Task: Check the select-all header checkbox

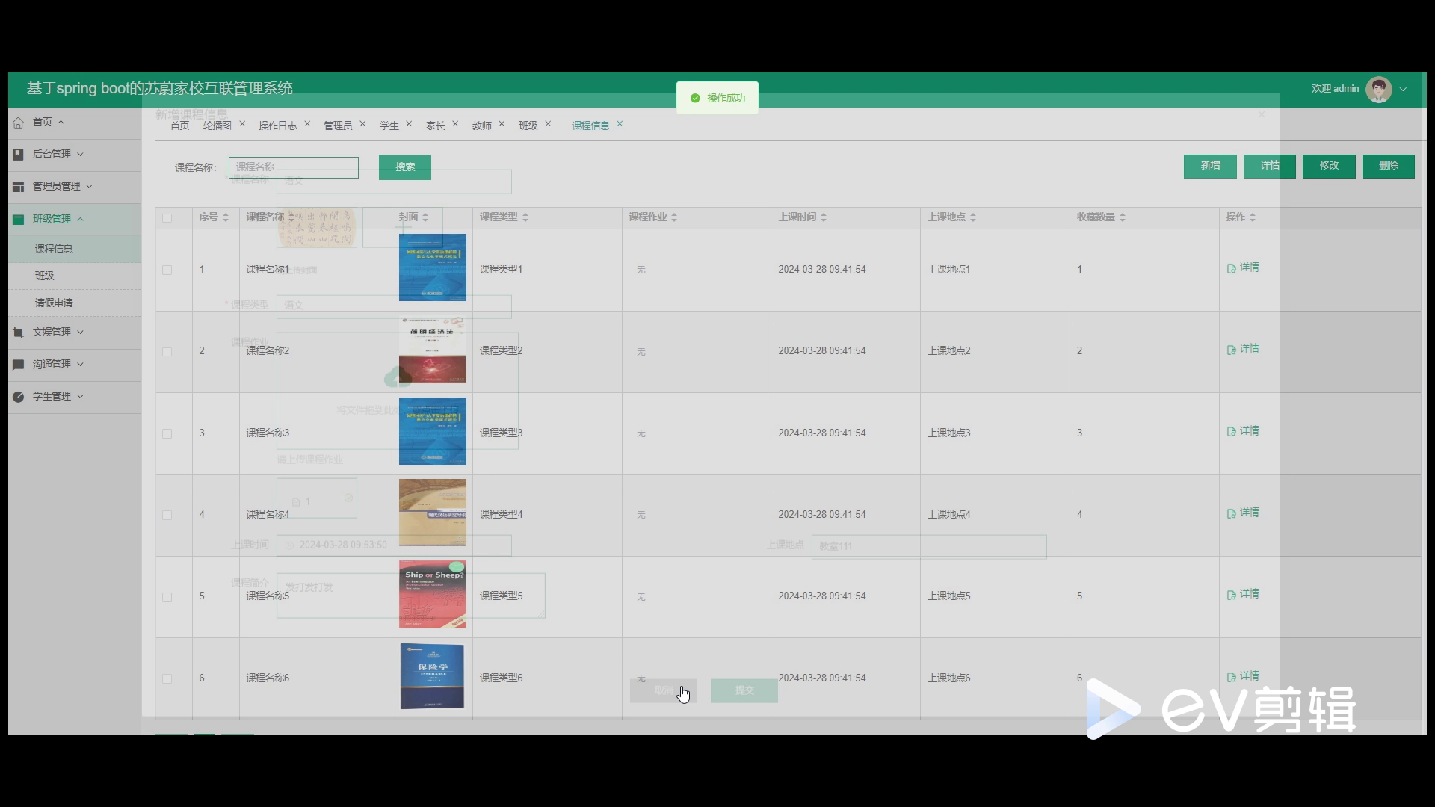Action: 167,217
